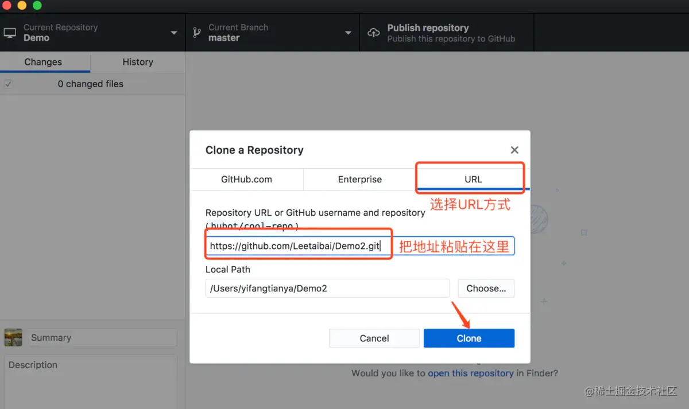Click the user avatar beside Summary
The image size is (689, 409).
pos(13,337)
